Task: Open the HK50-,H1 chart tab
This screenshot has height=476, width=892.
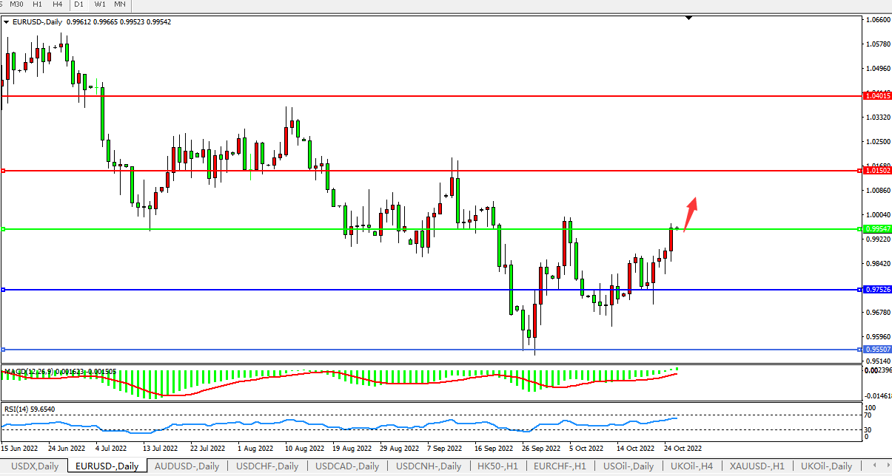Action: coord(498,466)
